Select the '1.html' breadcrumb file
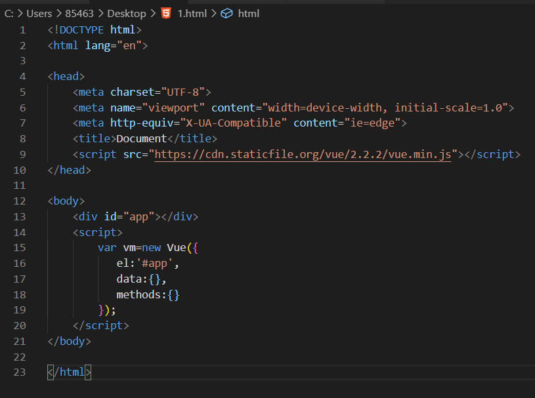This screenshot has width=535, height=398. tap(192, 13)
